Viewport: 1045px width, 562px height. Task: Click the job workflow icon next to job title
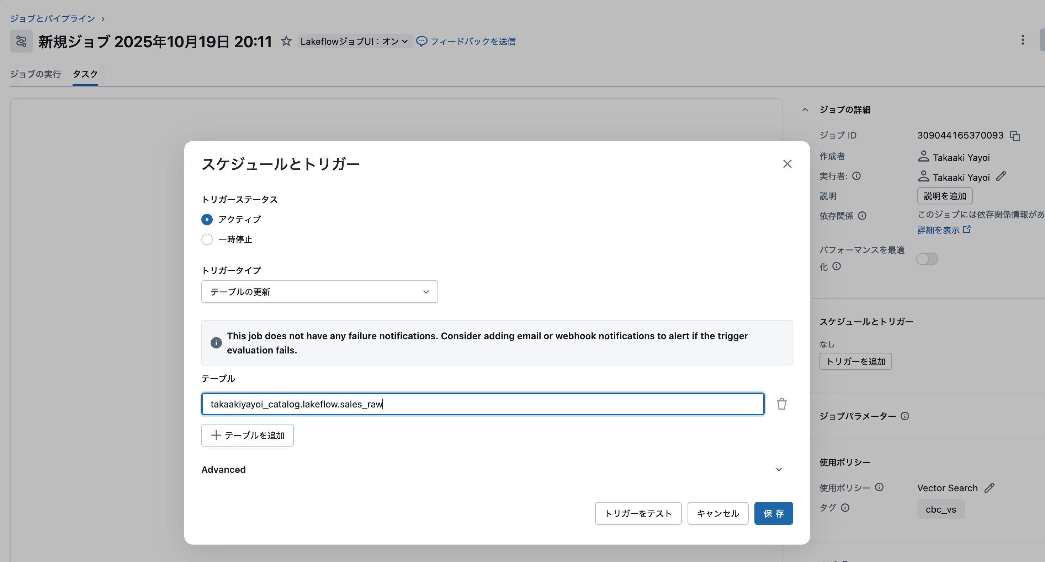21,41
